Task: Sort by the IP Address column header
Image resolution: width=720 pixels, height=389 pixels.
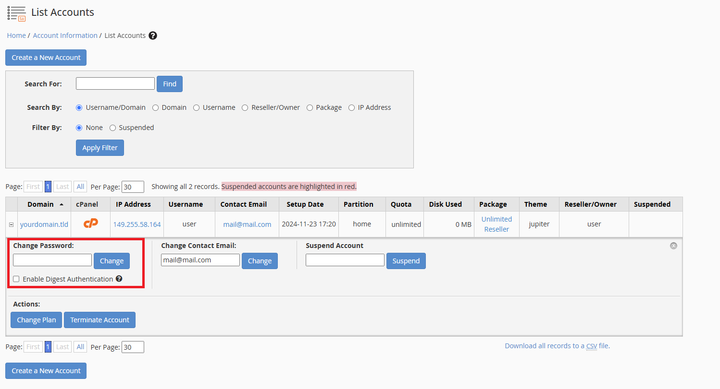Action: pos(133,204)
